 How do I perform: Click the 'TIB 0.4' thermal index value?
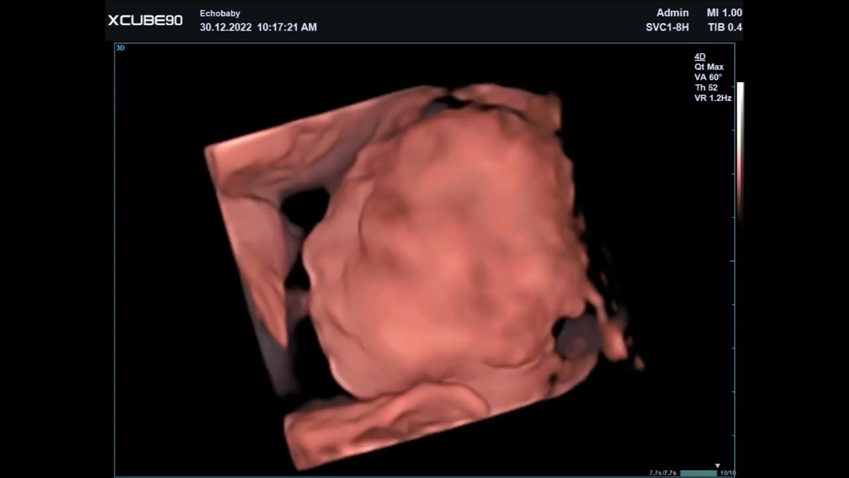click(725, 27)
